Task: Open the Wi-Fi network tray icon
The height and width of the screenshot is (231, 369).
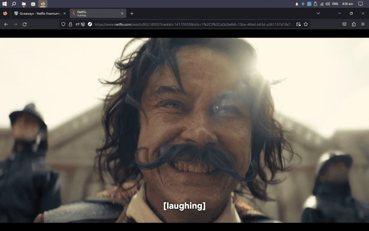Action: point(322,4)
